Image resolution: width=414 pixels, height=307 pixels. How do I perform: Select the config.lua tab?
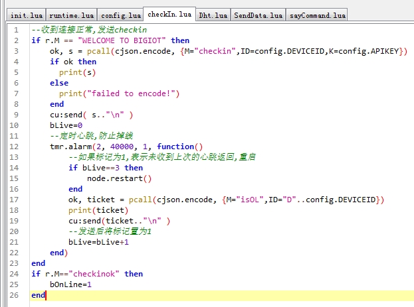tap(121, 15)
